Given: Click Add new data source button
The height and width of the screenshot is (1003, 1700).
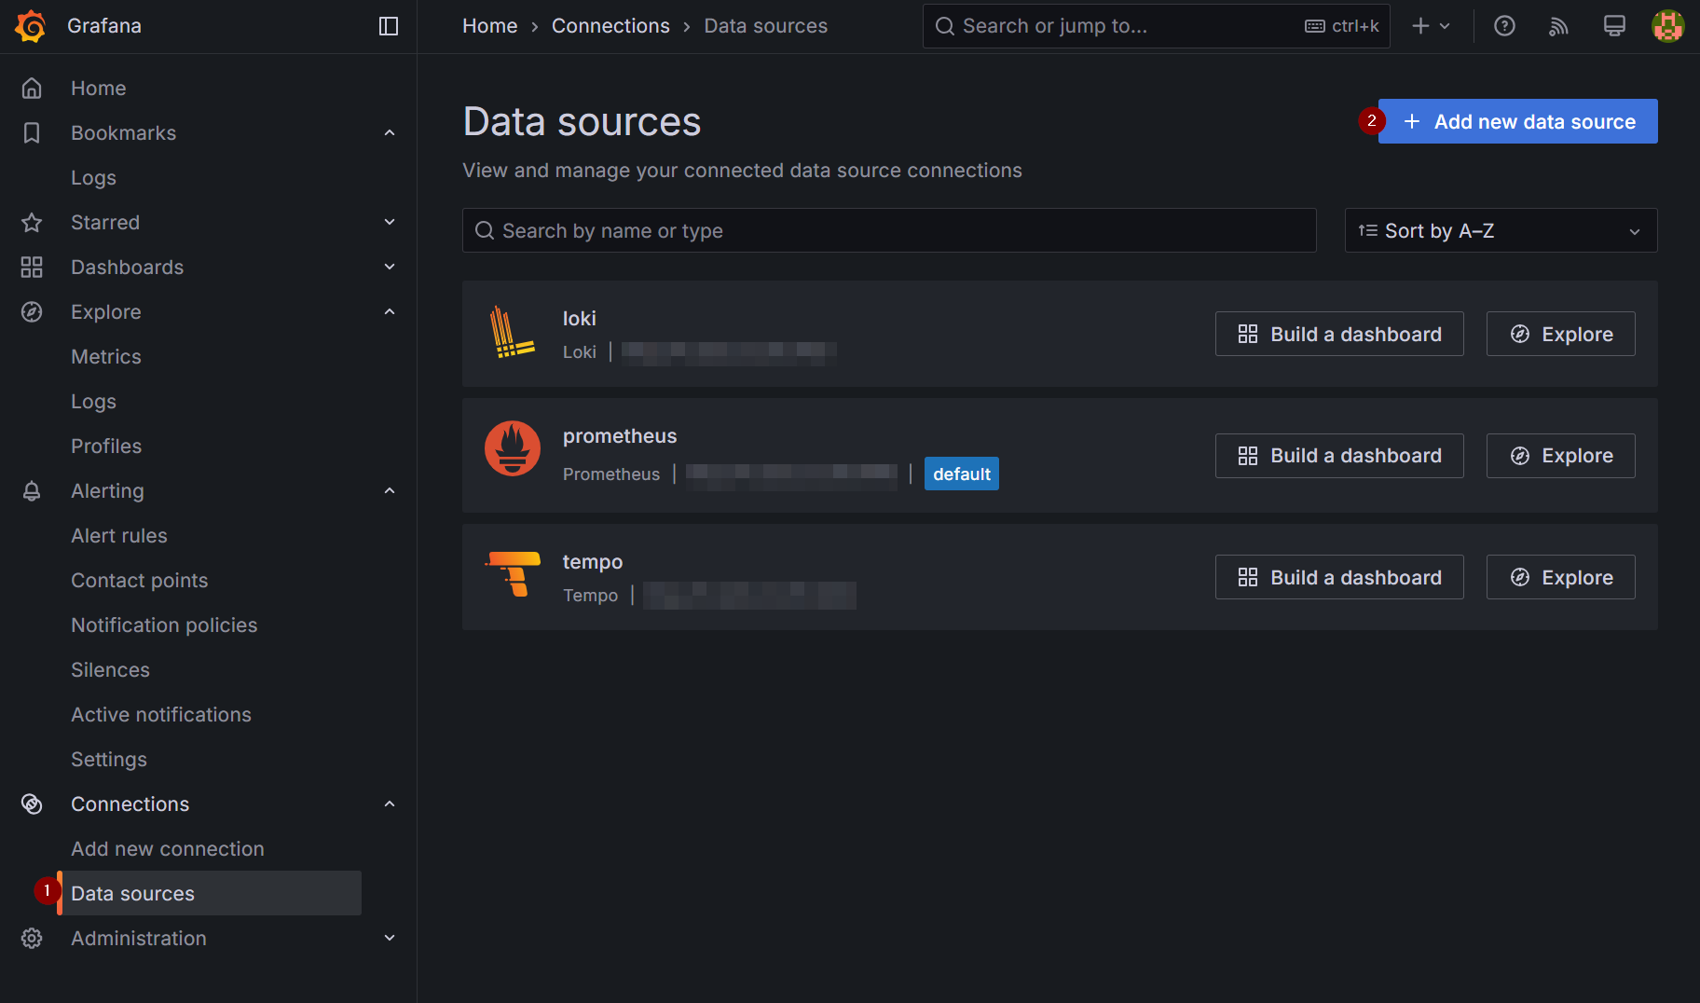Looking at the screenshot, I should point(1517,121).
